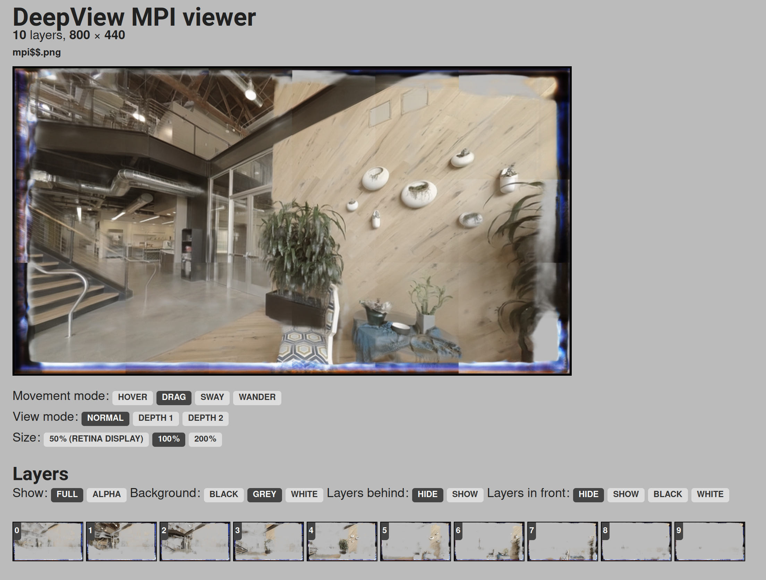The height and width of the screenshot is (580, 766).
Task: Choose layer 9 thumbnail
Action: [710, 541]
